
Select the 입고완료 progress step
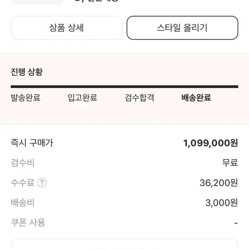click(82, 98)
